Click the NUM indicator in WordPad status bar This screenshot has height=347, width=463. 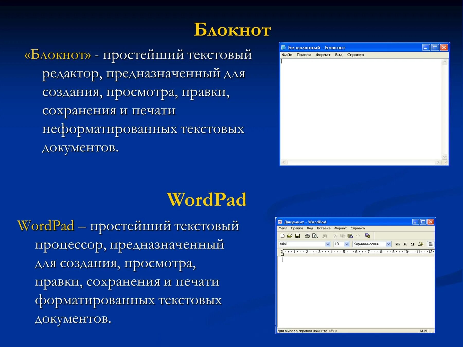(423, 331)
